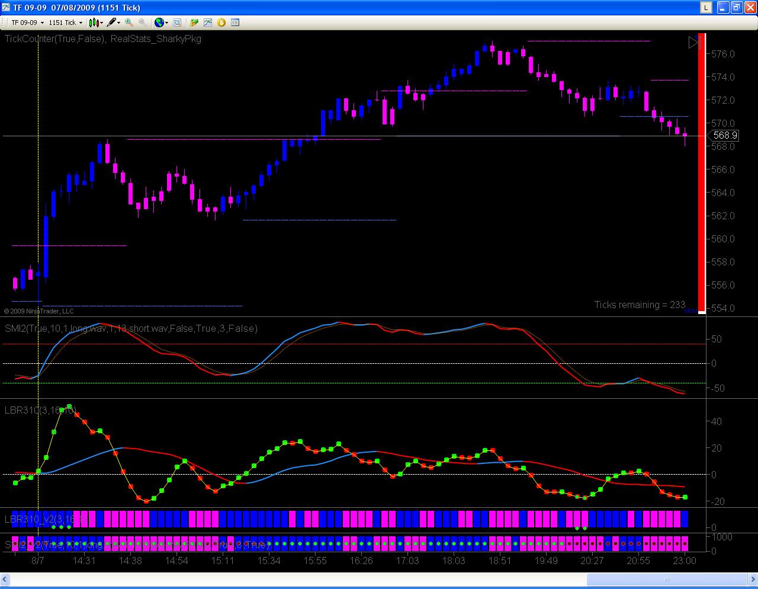Click the zoom out magnifier
The height and width of the screenshot is (589, 758).
pyautogui.click(x=143, y=23)
